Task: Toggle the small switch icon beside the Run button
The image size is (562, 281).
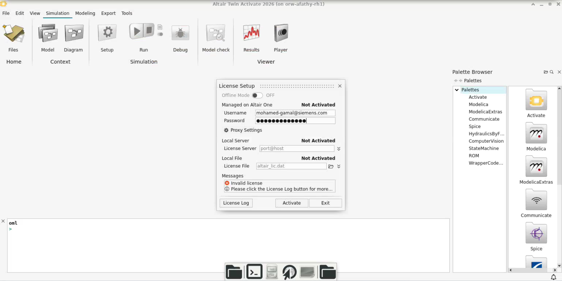Action: [160, 34]
